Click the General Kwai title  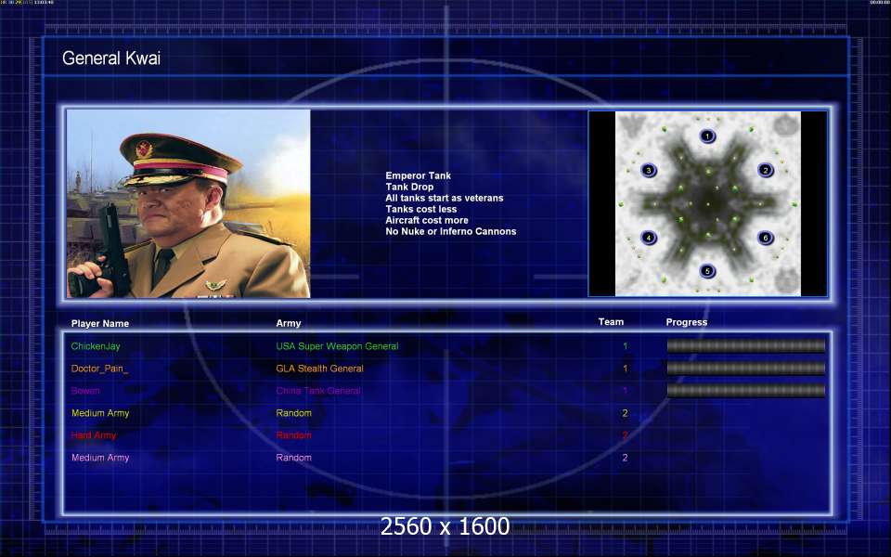(111, 58)
